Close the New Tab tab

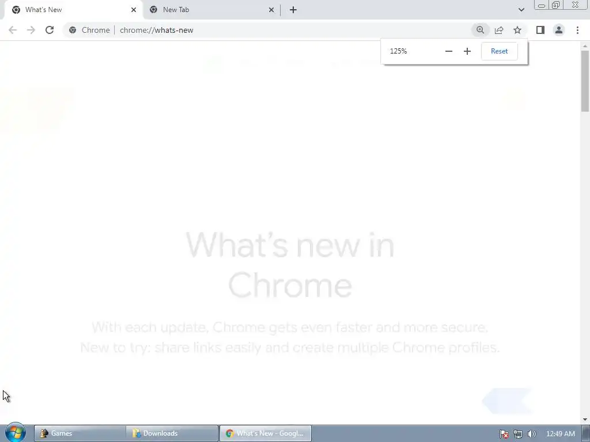pos(271,10)
